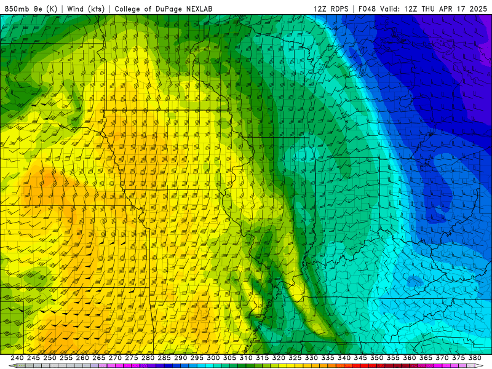Select the 345 legend value

click(360, 358)
